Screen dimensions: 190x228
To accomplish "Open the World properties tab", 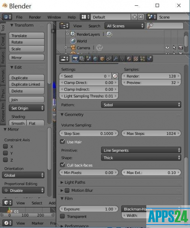I will (x=95, y=59).
